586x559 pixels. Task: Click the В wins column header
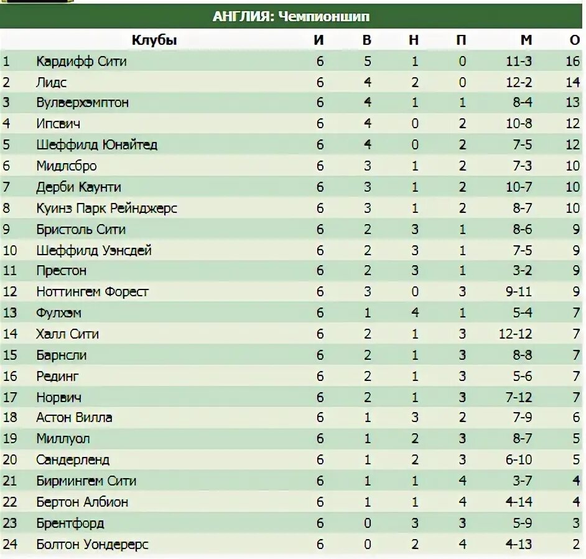[367, 40]
